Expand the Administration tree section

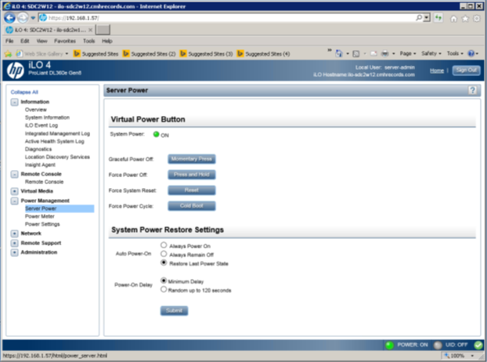(x=15, y=252)
